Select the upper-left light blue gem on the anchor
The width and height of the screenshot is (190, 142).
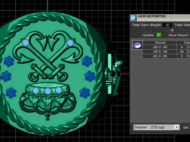click(x=25, y=43)
